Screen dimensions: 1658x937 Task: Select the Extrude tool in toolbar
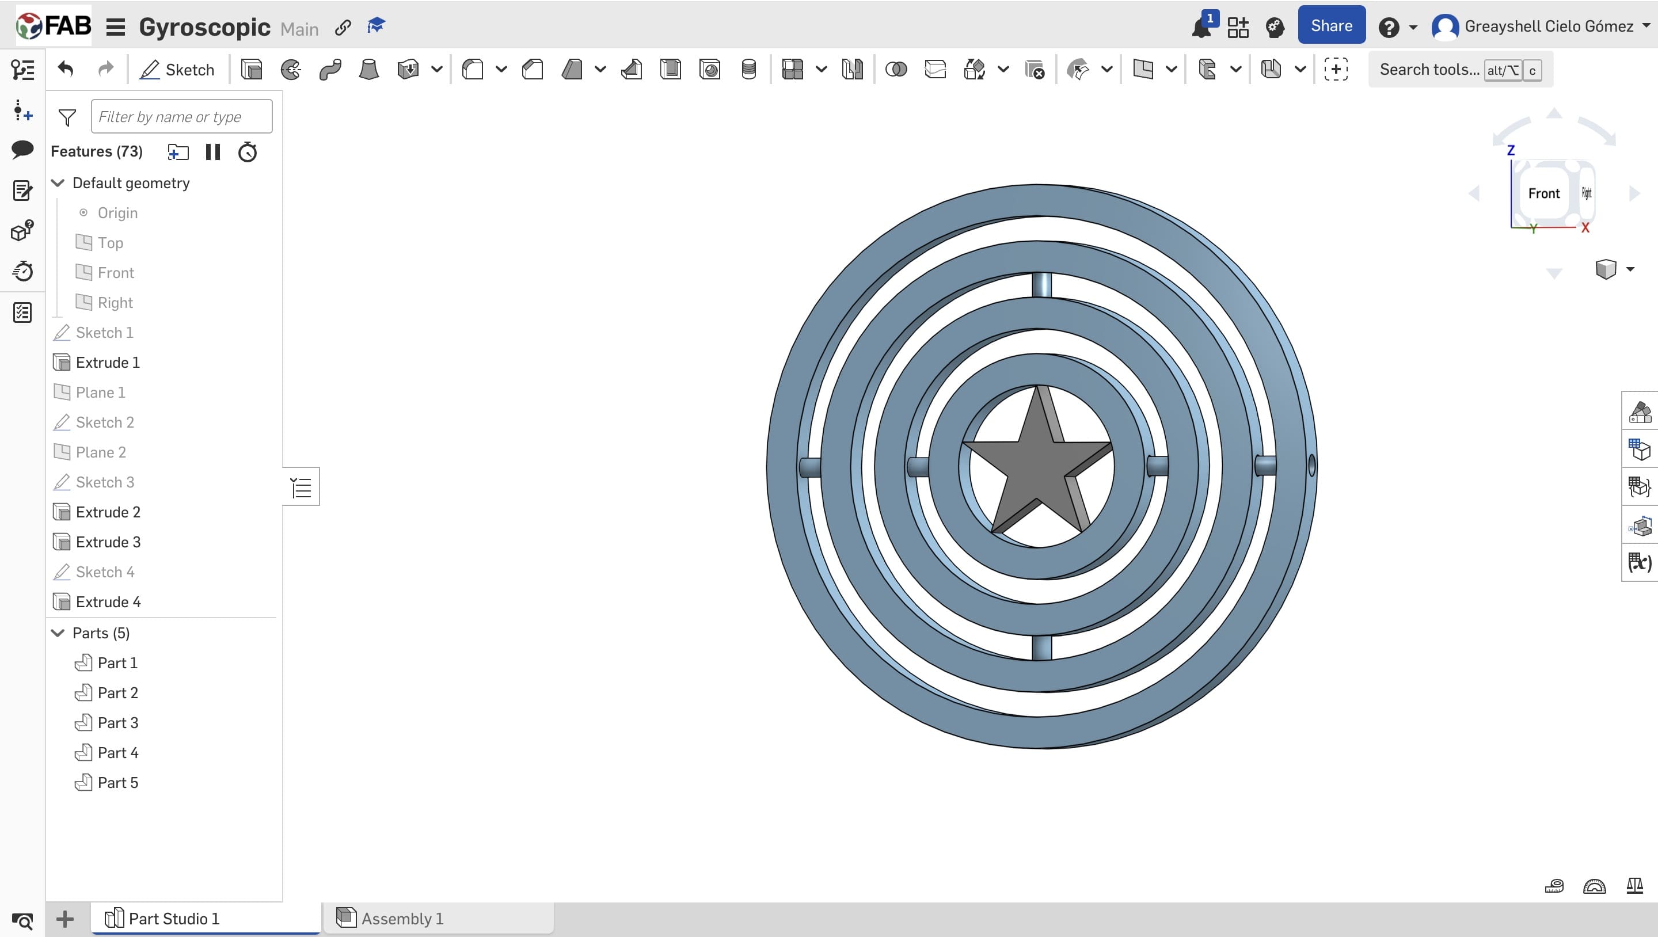click(251, 70)
